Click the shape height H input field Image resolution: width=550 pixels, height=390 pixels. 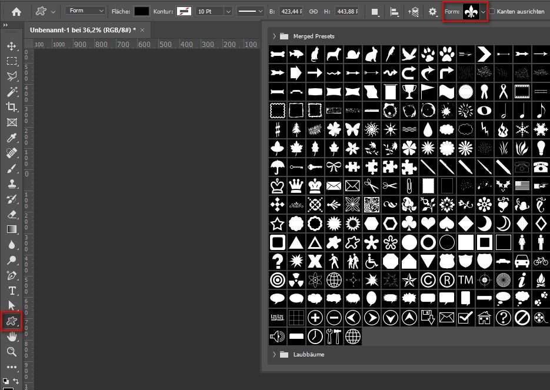coord(346,12)
